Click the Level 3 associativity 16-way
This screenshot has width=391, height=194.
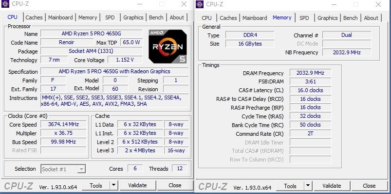click(x=176, y=150)
